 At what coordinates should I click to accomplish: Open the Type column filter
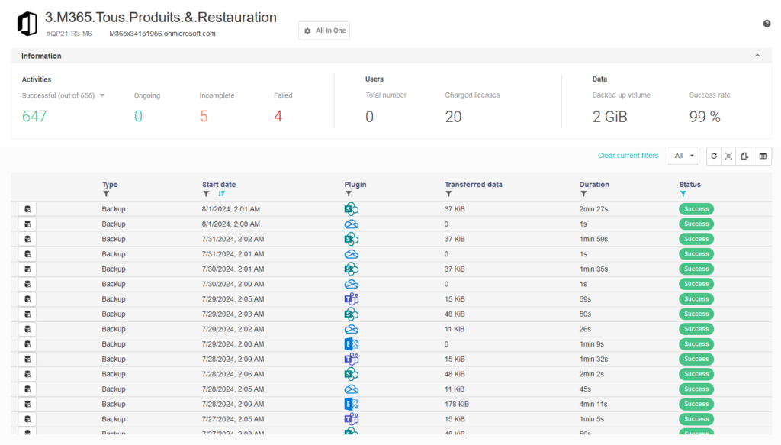point(106,194)
